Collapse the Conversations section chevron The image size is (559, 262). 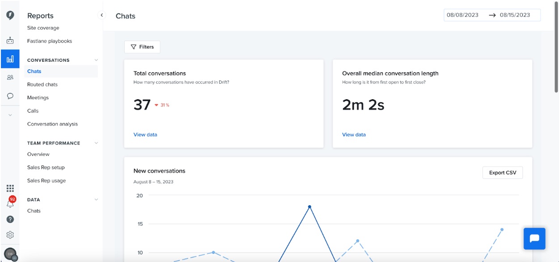[96, 60]
